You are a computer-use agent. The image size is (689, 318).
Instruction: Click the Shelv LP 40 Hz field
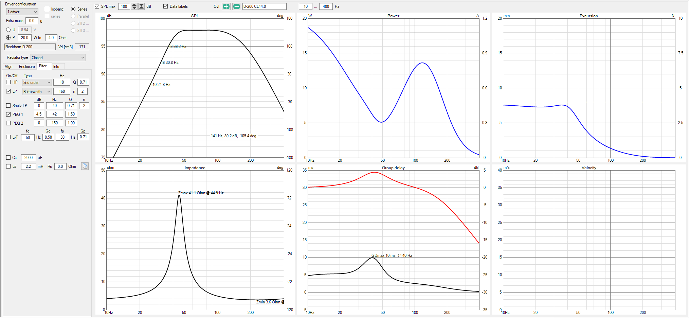click(55, 106)
